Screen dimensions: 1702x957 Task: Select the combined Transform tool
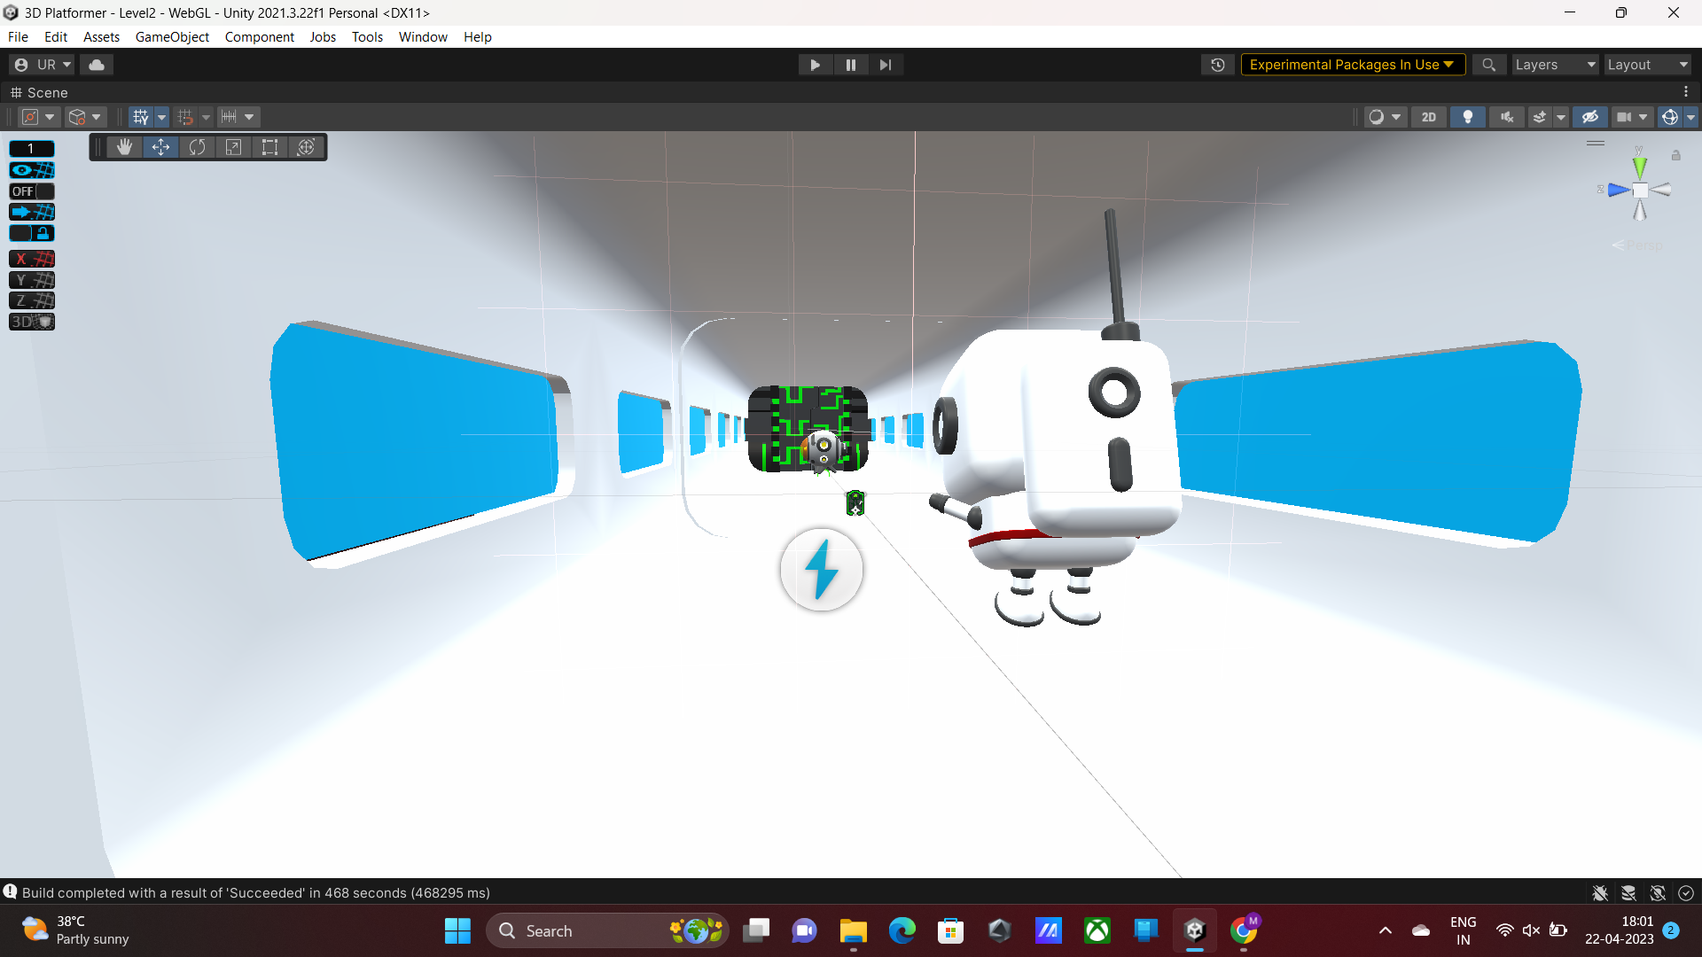[x=306, y=147]
